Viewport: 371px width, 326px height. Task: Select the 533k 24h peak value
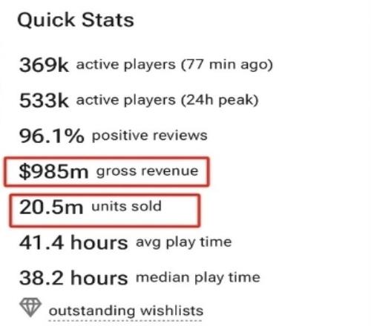click(x=44, y=101)
